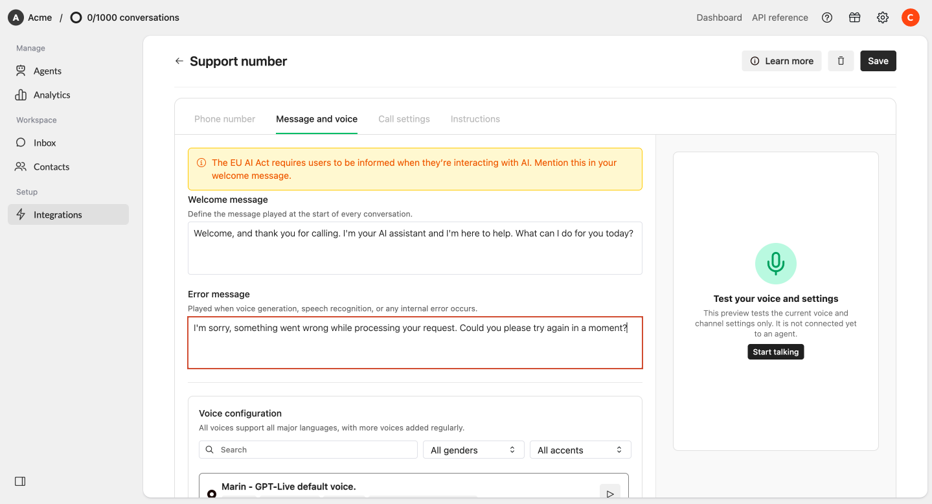Select the Marin voice radio button
The width and height of the screenshot is (932, 504).
212,494
